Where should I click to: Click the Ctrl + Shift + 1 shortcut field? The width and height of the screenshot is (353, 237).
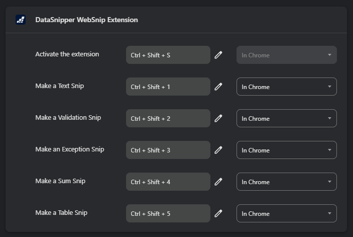pyautogui.click(x=168, y=87)
